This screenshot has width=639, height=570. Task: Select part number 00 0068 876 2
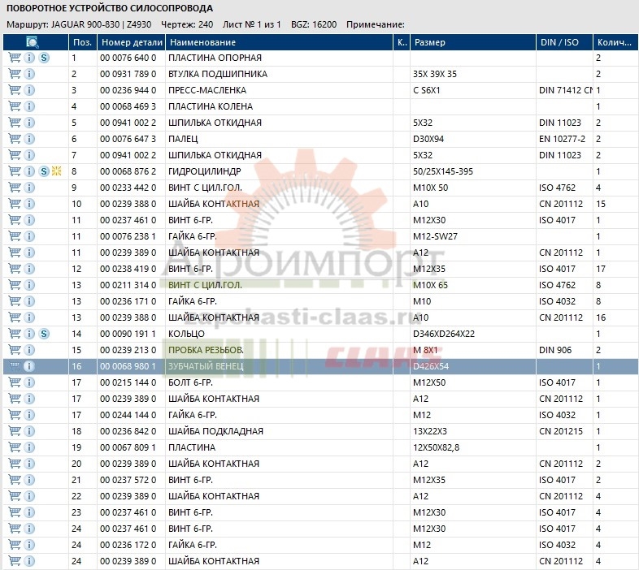pos(128,171)
